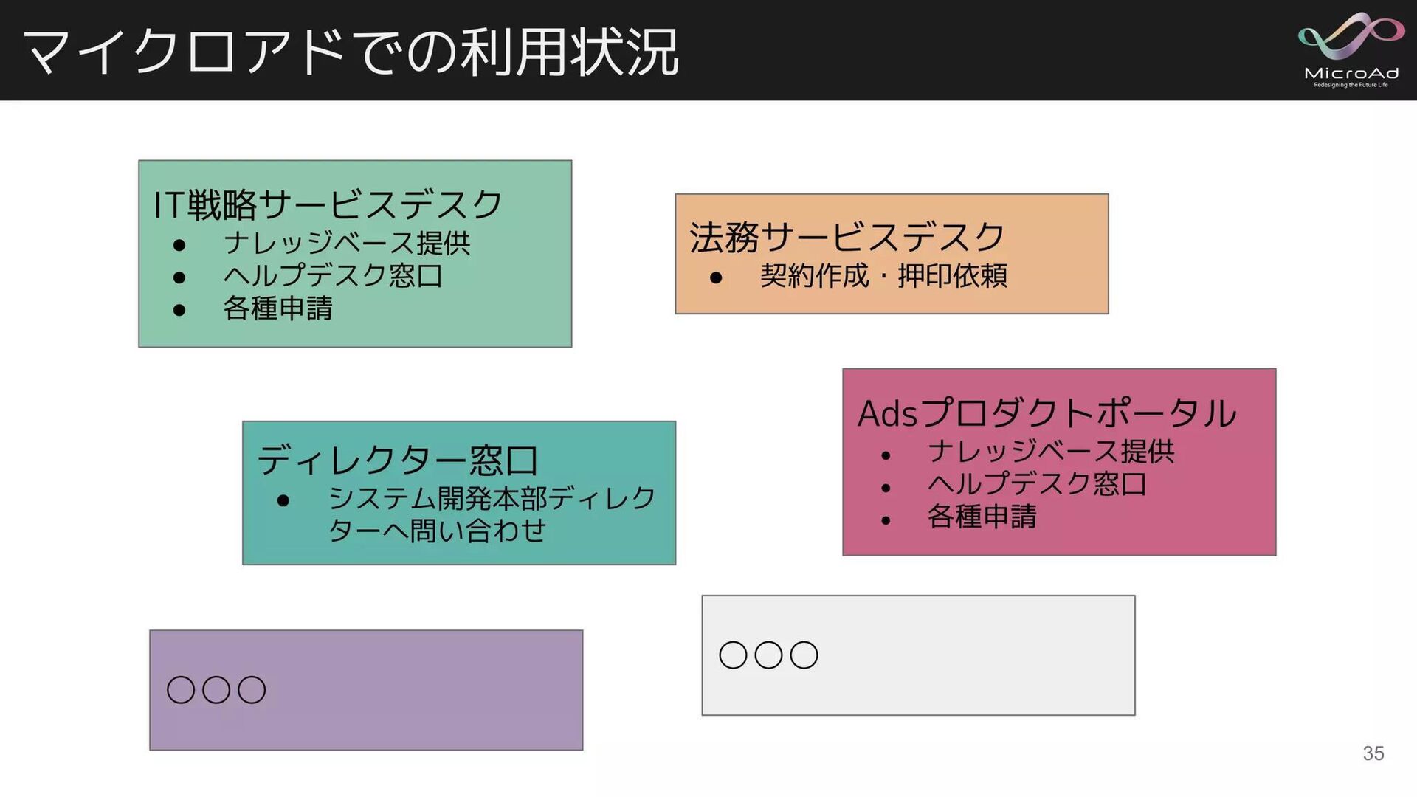Click the slide page number 35
1417x797 pixels.
[1373, 753]
